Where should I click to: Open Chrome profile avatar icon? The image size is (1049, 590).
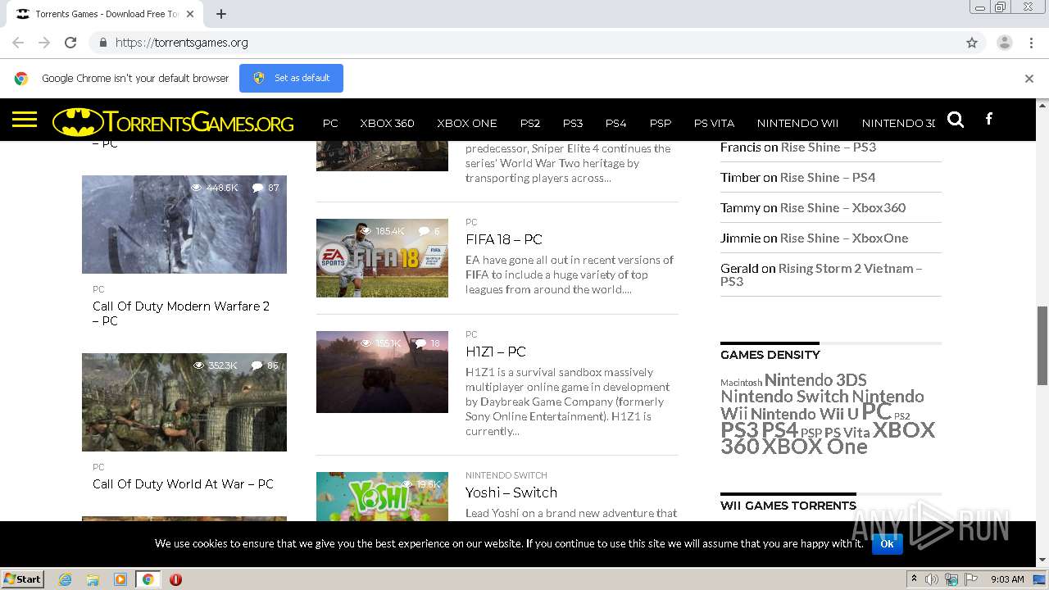pos(1004,43)
